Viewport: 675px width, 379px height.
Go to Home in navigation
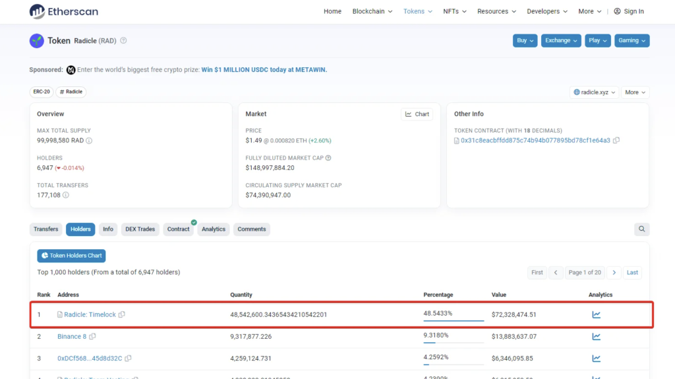pos(332,11)
